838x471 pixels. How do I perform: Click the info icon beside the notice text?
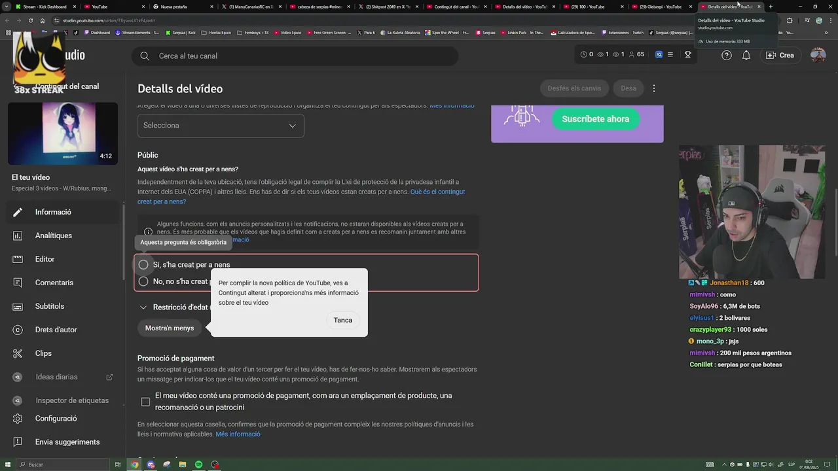pos(148,232)
